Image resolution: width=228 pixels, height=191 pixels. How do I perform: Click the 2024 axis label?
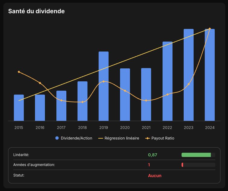(210, 127)
